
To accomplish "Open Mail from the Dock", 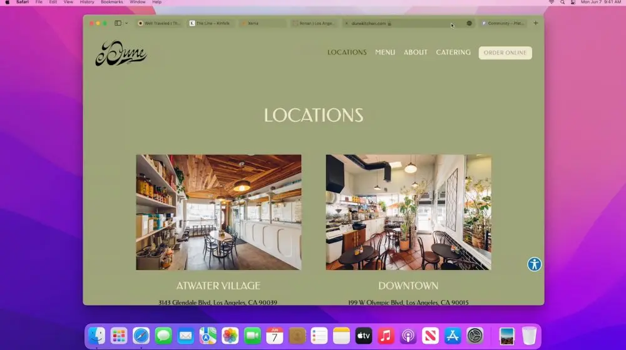I will point(186,336).
